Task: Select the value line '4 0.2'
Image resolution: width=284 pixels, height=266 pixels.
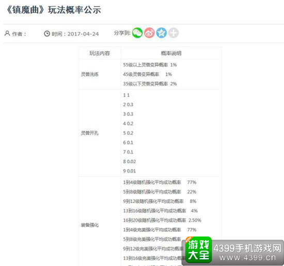Action: coord(128,124)
